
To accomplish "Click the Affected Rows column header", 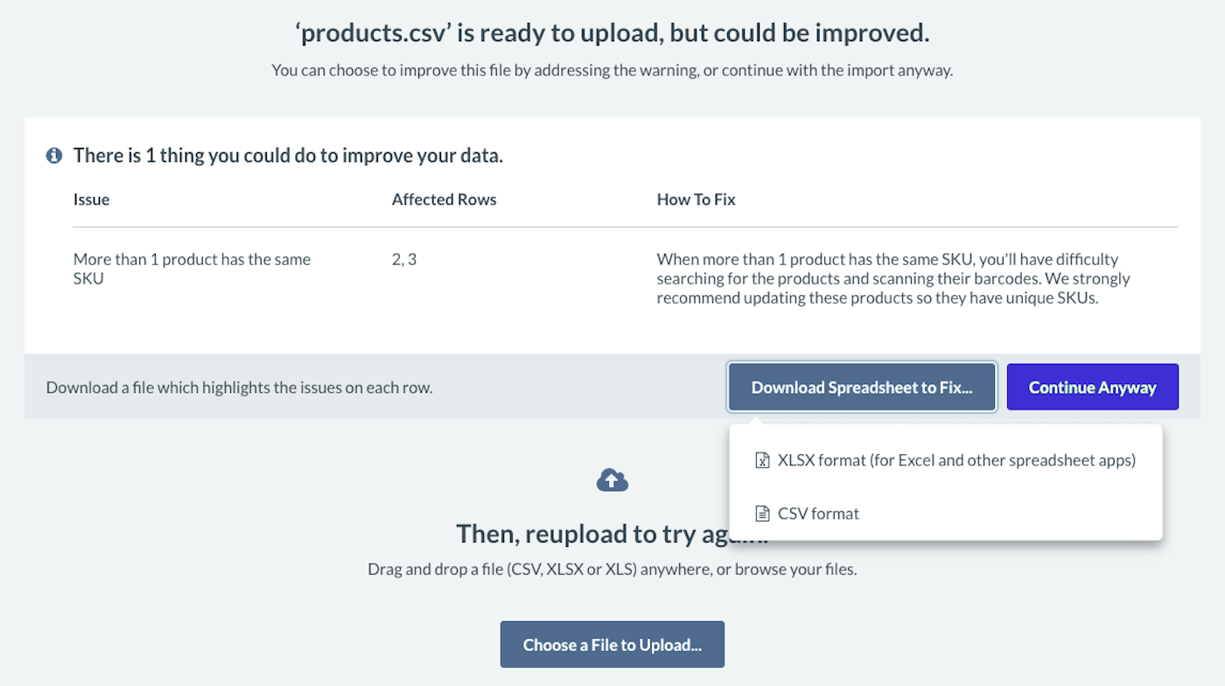I will 444,199.
